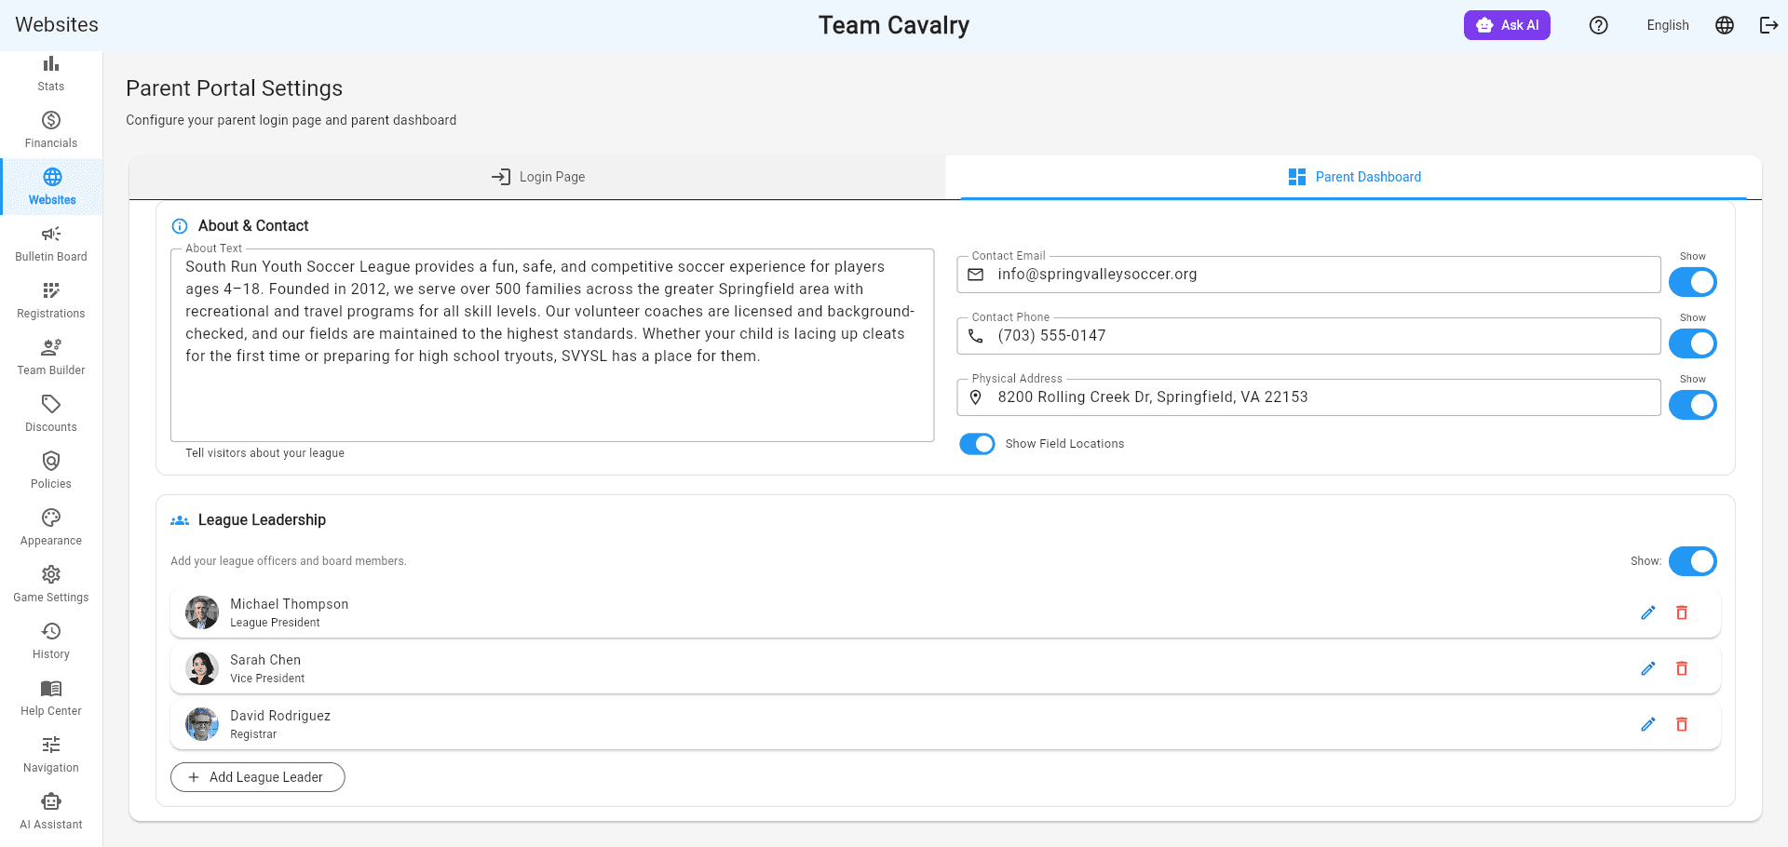Toggle Show Field Locations switch
Viewport: 1788px width, 847px height.
(x=977, y=444)
